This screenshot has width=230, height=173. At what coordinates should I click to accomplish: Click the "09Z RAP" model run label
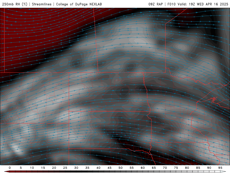pos(156,4)
